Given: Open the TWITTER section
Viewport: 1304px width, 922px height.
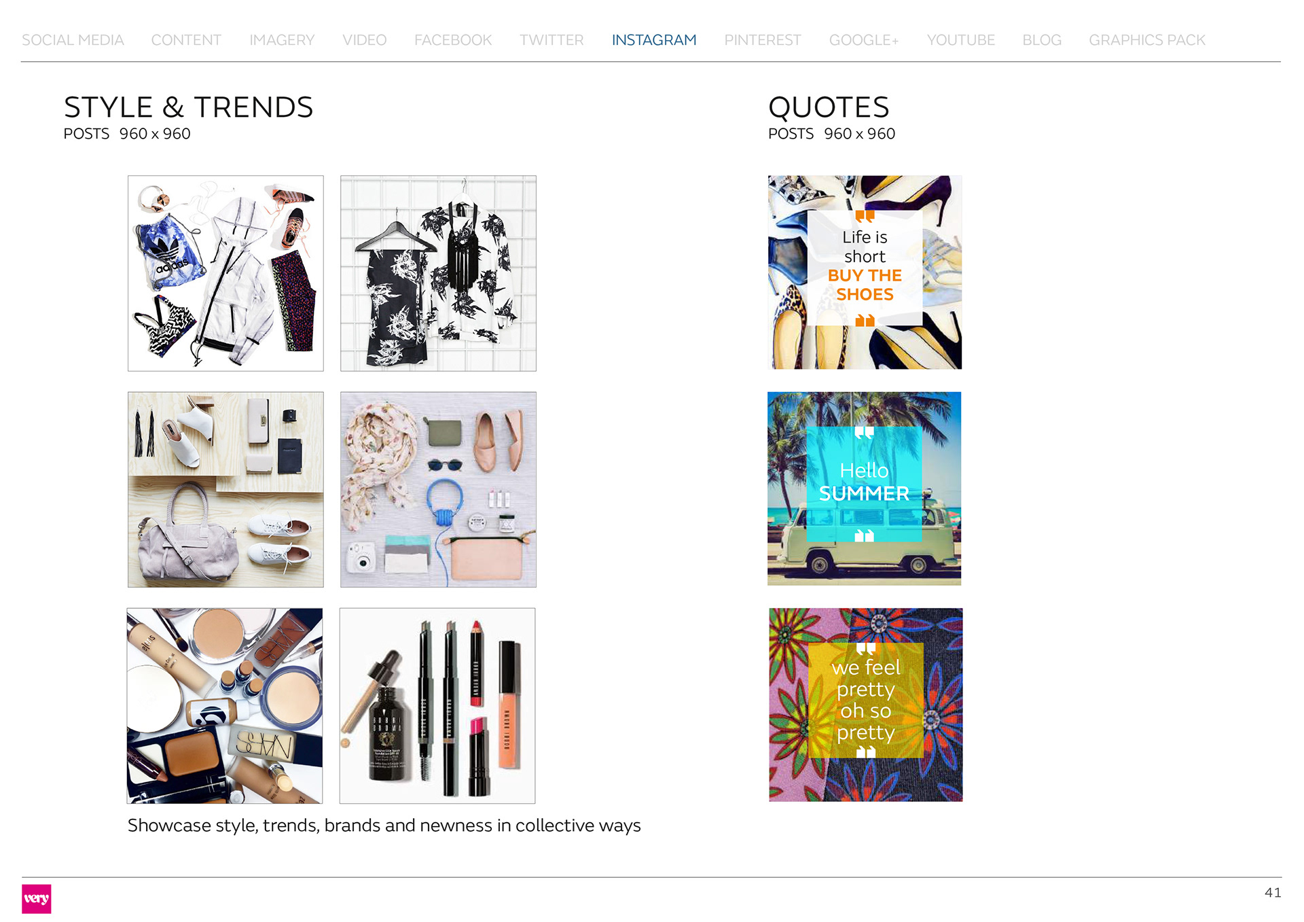Looking at the screenshot, I should (551, 40).
